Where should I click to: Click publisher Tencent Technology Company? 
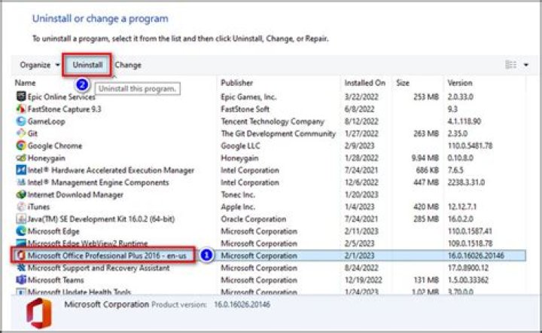click(x=273, y=121)
